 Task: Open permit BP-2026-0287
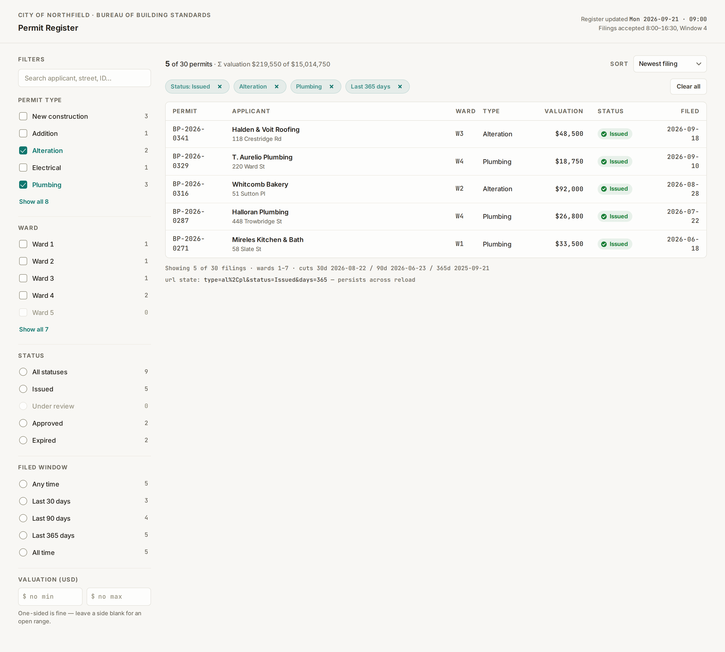pos(189,216)
